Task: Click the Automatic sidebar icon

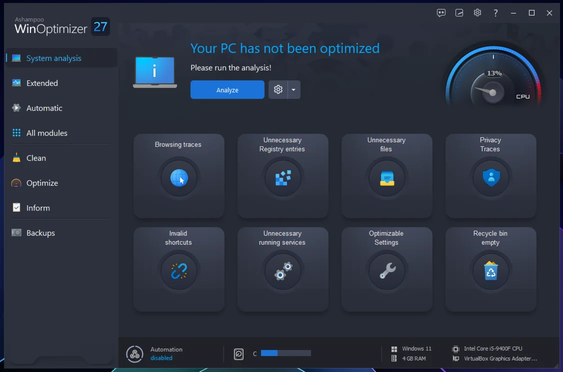Action: tap(16, 108)
